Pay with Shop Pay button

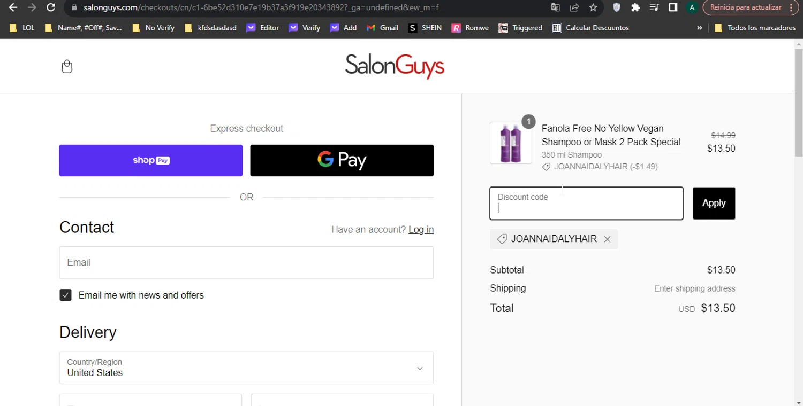150,160
